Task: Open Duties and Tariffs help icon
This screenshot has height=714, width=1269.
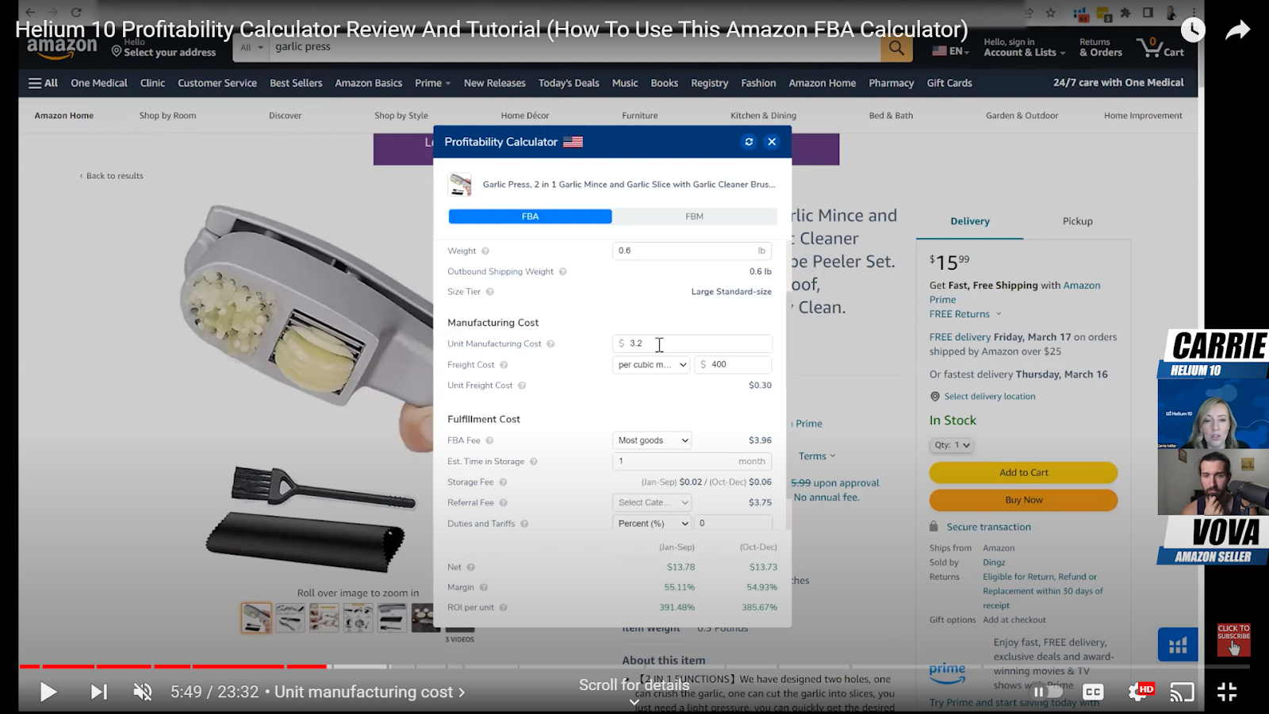Action: click(524, 524)
